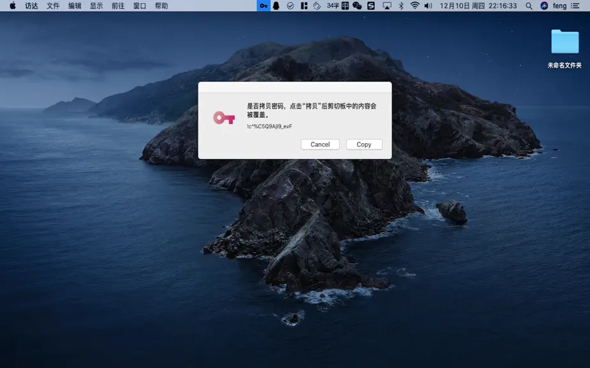The width and height of the screenshot is (590, 368).
Task: Open the Wi-Fi status menu
Action: (x=415, y=6)
